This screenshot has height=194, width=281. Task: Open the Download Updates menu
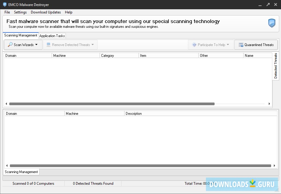point(46,12)
